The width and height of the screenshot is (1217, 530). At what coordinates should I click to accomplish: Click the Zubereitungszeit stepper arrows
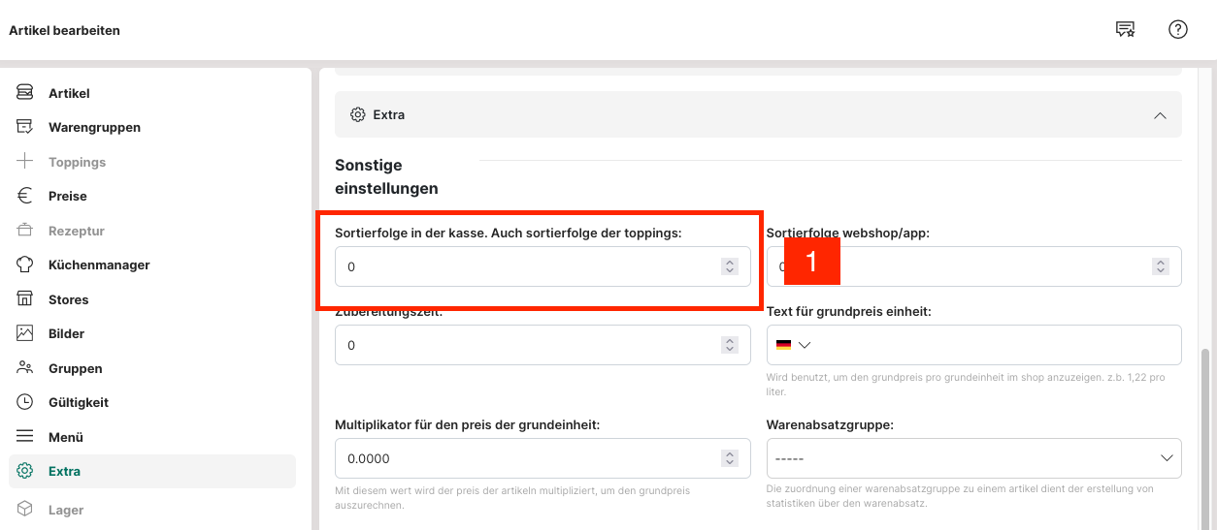coord(730,345)
